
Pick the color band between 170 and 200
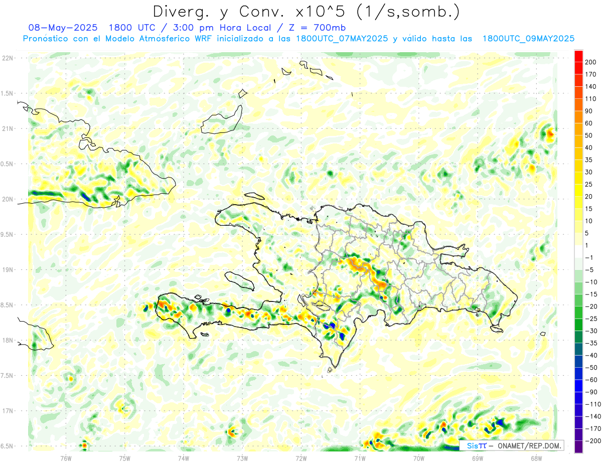pos(578,68)
